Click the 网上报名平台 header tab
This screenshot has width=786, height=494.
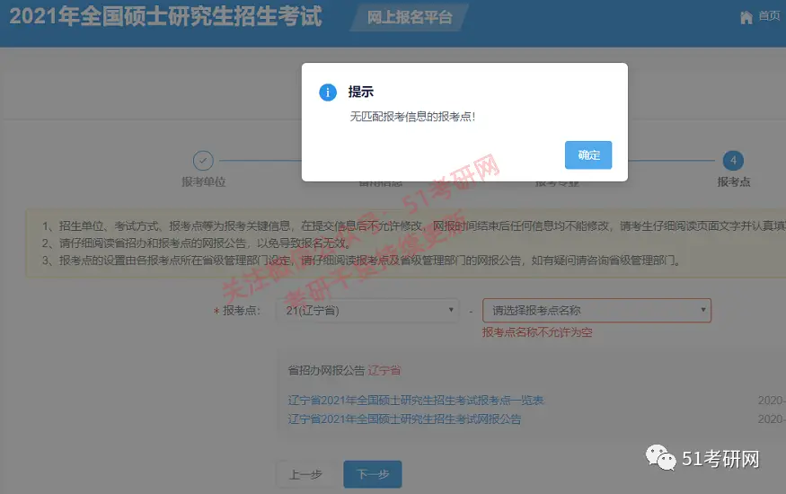pos(410,18)
